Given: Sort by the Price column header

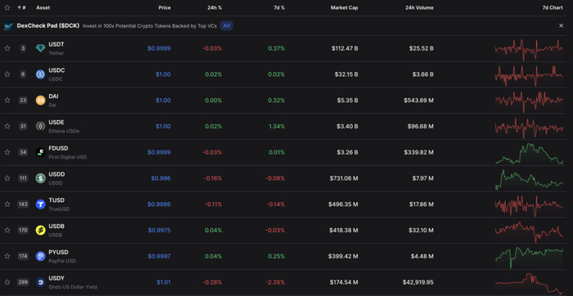Looking at the screenshot, I should 165,7.
